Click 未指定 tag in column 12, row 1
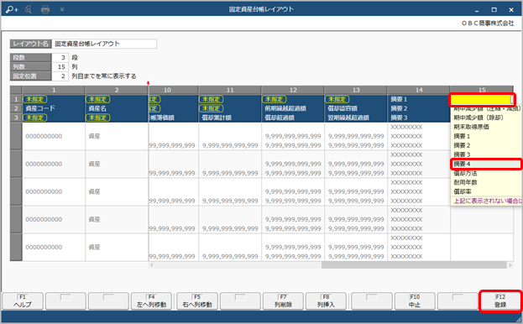This screenshot has height=324, width=523. pos(275,99)
